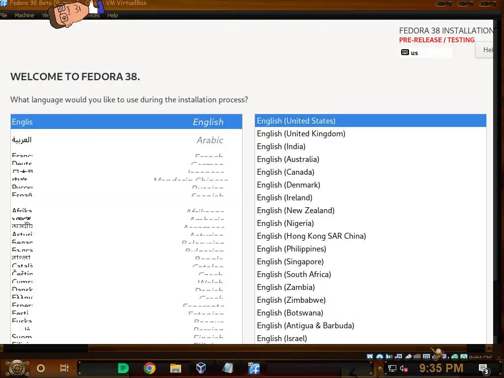Choose English (India) locale
Screen dimensions: 504x378
pyautogui.click(x=370, y=146)
